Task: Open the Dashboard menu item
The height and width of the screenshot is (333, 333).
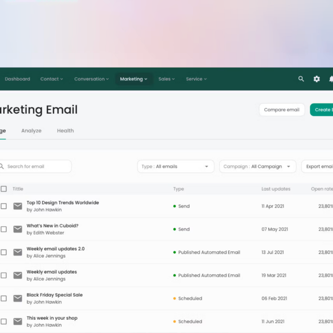Action: click(18, 79)
